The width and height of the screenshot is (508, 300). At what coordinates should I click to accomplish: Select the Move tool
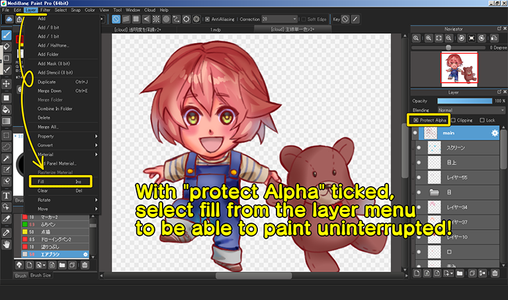click(7, 84)
